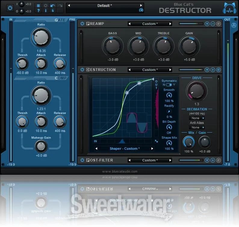Click the Post-Filter header level slider

191,160
